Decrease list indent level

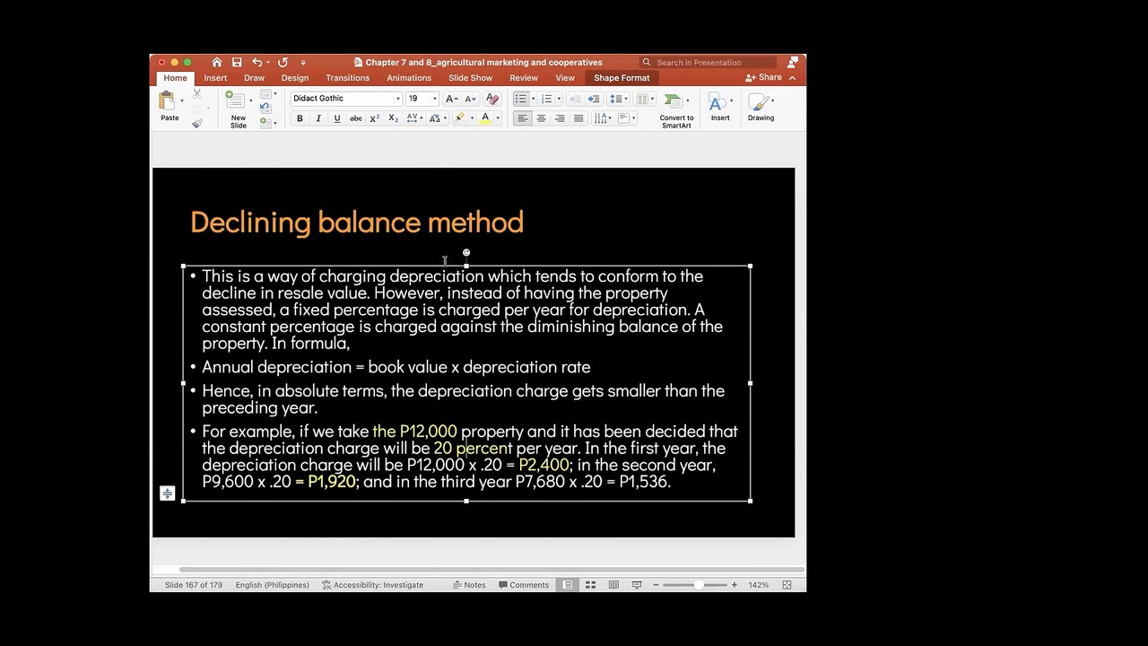point(575,99)
